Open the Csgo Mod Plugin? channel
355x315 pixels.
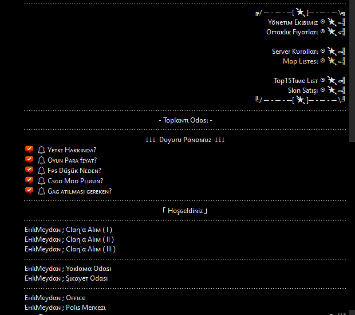[75, 181]
